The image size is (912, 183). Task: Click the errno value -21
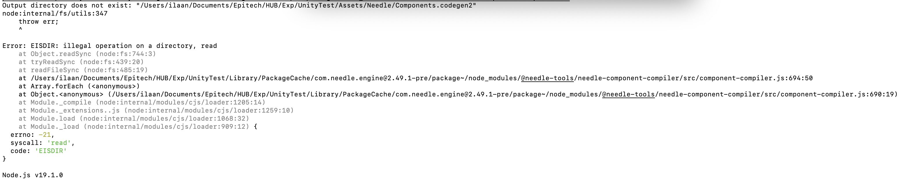point(45,135)
